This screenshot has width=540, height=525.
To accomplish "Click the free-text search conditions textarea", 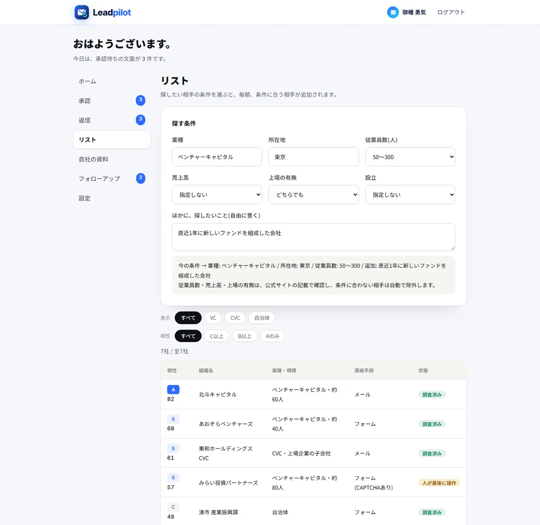I will [x=314, y=237].
